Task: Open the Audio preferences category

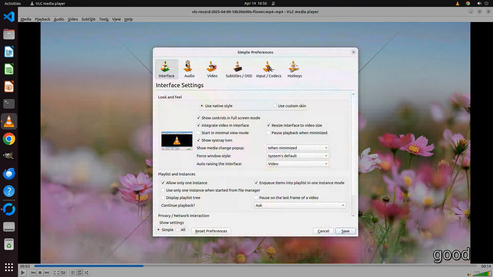Action: [189, 69]
